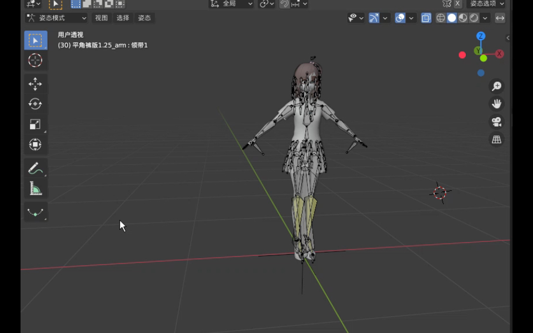Open the 视图 menu
Image resolution: width=533 pixels, height=333 pixels.
pos(101,18)
